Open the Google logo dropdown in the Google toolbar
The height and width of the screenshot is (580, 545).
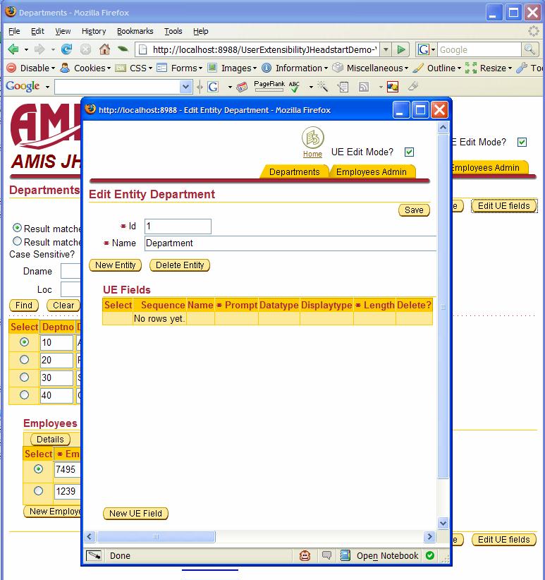pyautogui.click(x=47, y=87)
